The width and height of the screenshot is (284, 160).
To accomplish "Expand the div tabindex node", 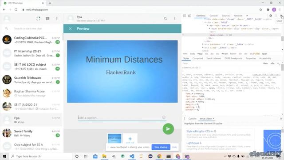I will pyautogui.click(x=203, y=44).
